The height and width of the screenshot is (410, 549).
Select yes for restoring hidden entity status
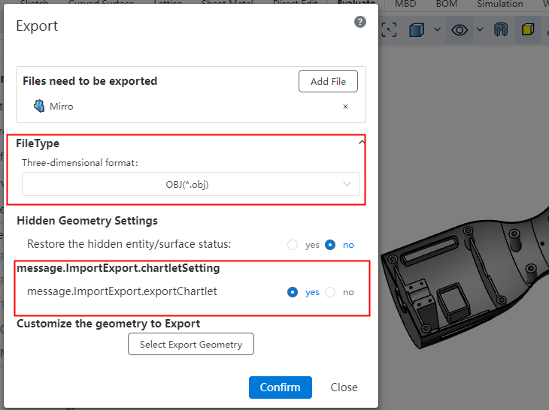coord(293,245)
